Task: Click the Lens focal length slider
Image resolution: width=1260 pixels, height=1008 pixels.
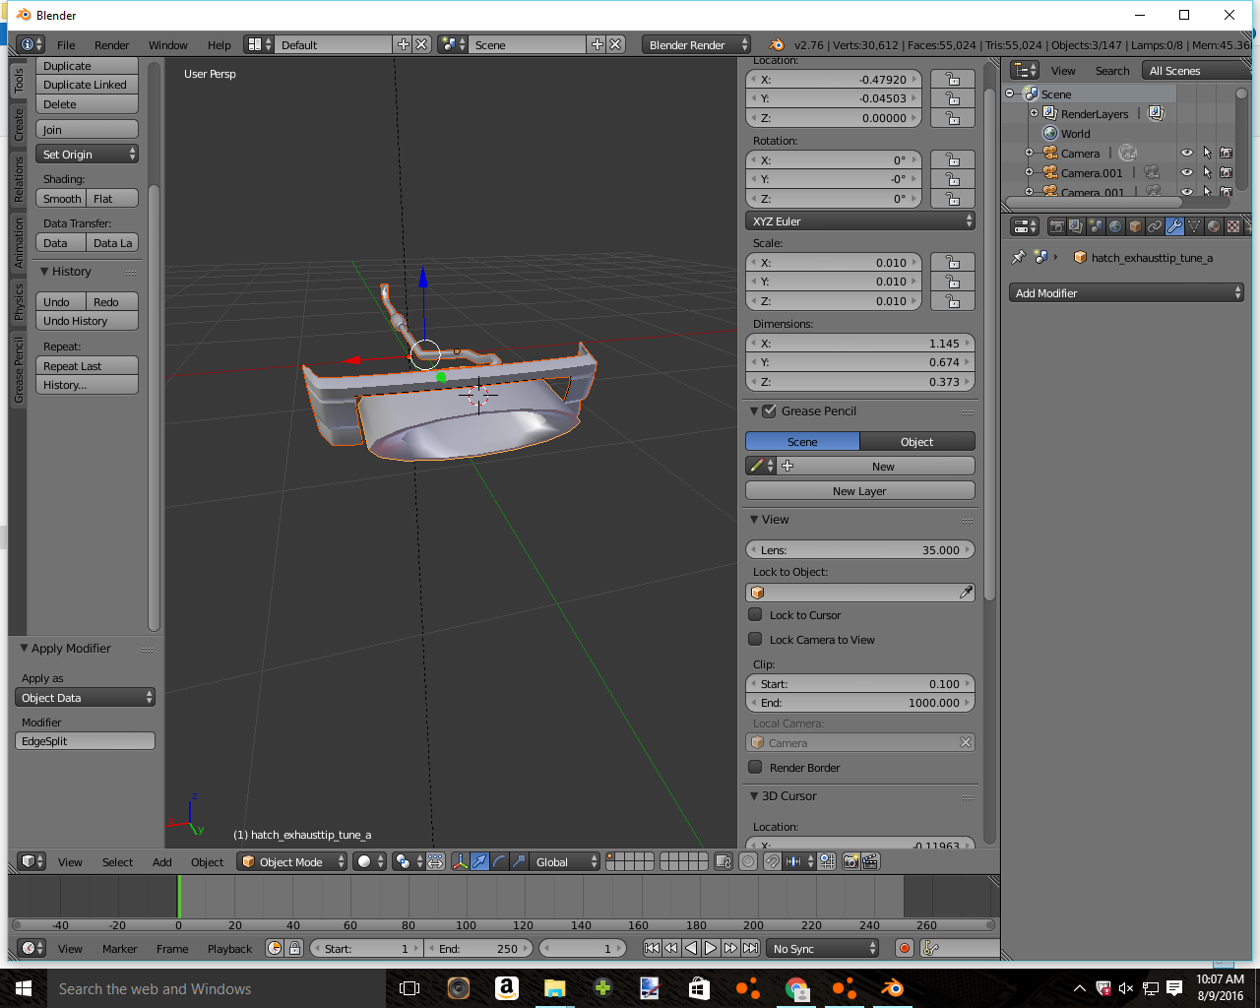Action: (x=860, y=550)
